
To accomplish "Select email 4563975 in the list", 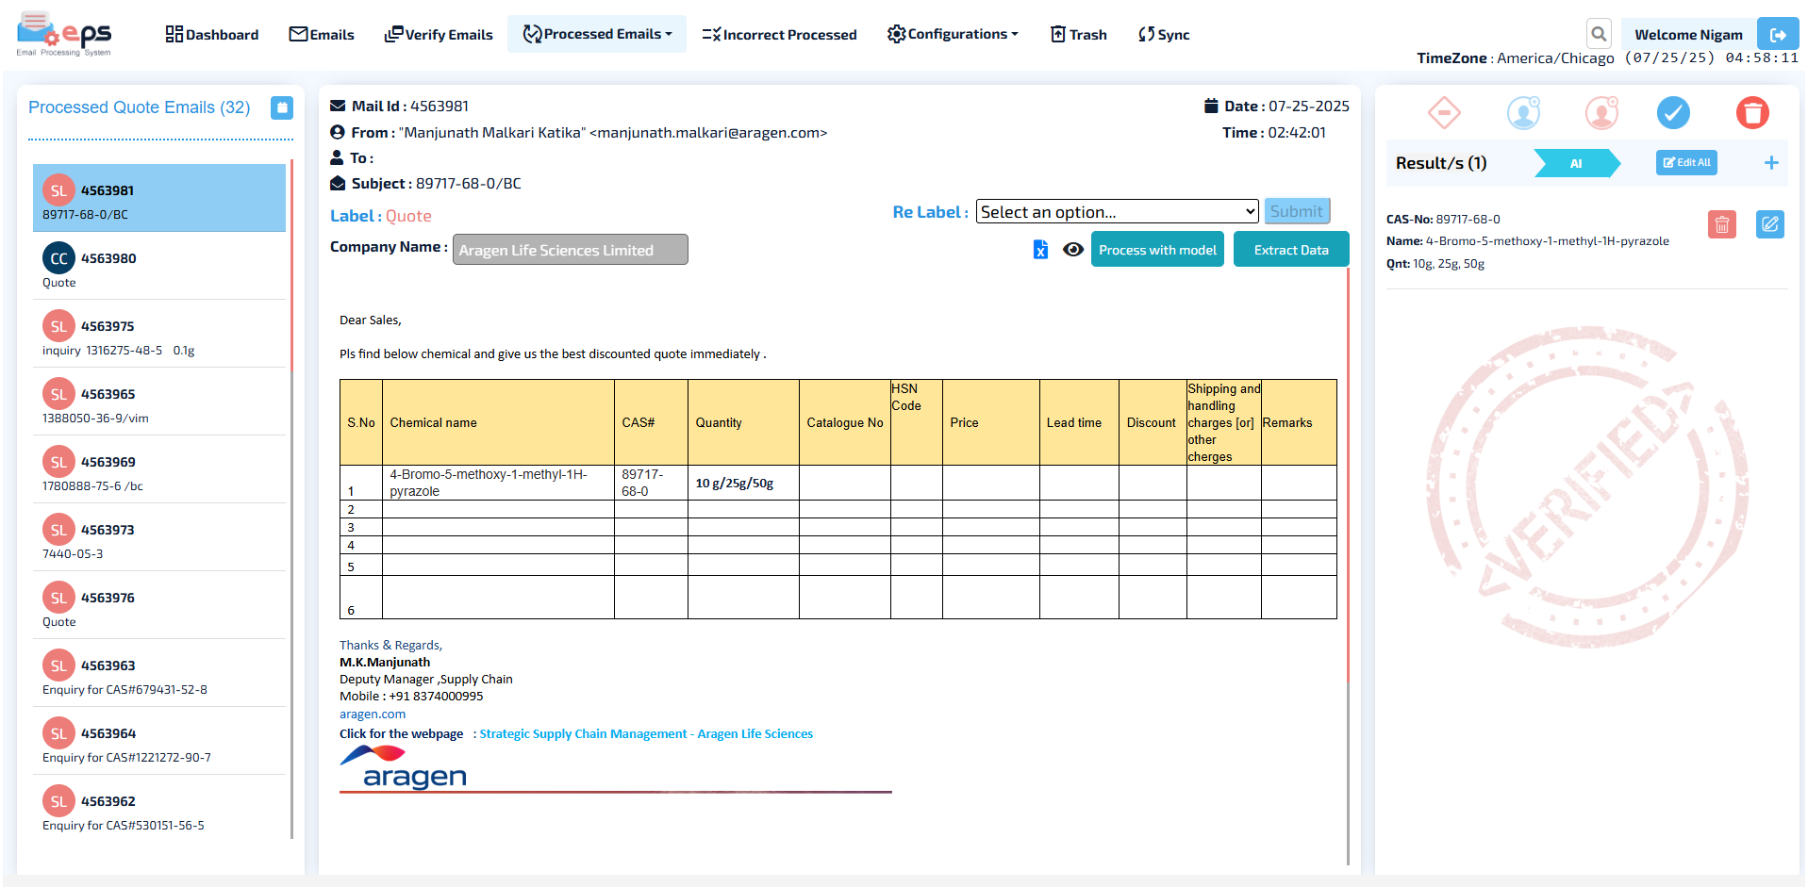I will coord(159,335).
